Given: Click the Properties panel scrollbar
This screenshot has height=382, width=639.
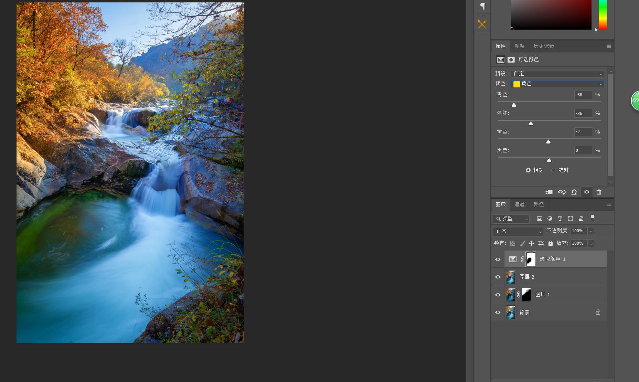Looking at the screenshot, I should [610, 125].
